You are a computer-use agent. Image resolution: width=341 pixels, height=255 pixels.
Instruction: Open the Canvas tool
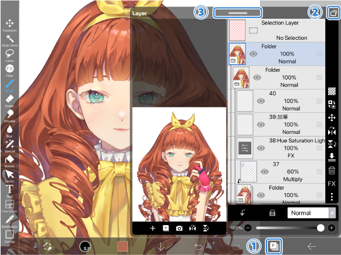click(9, 237)
